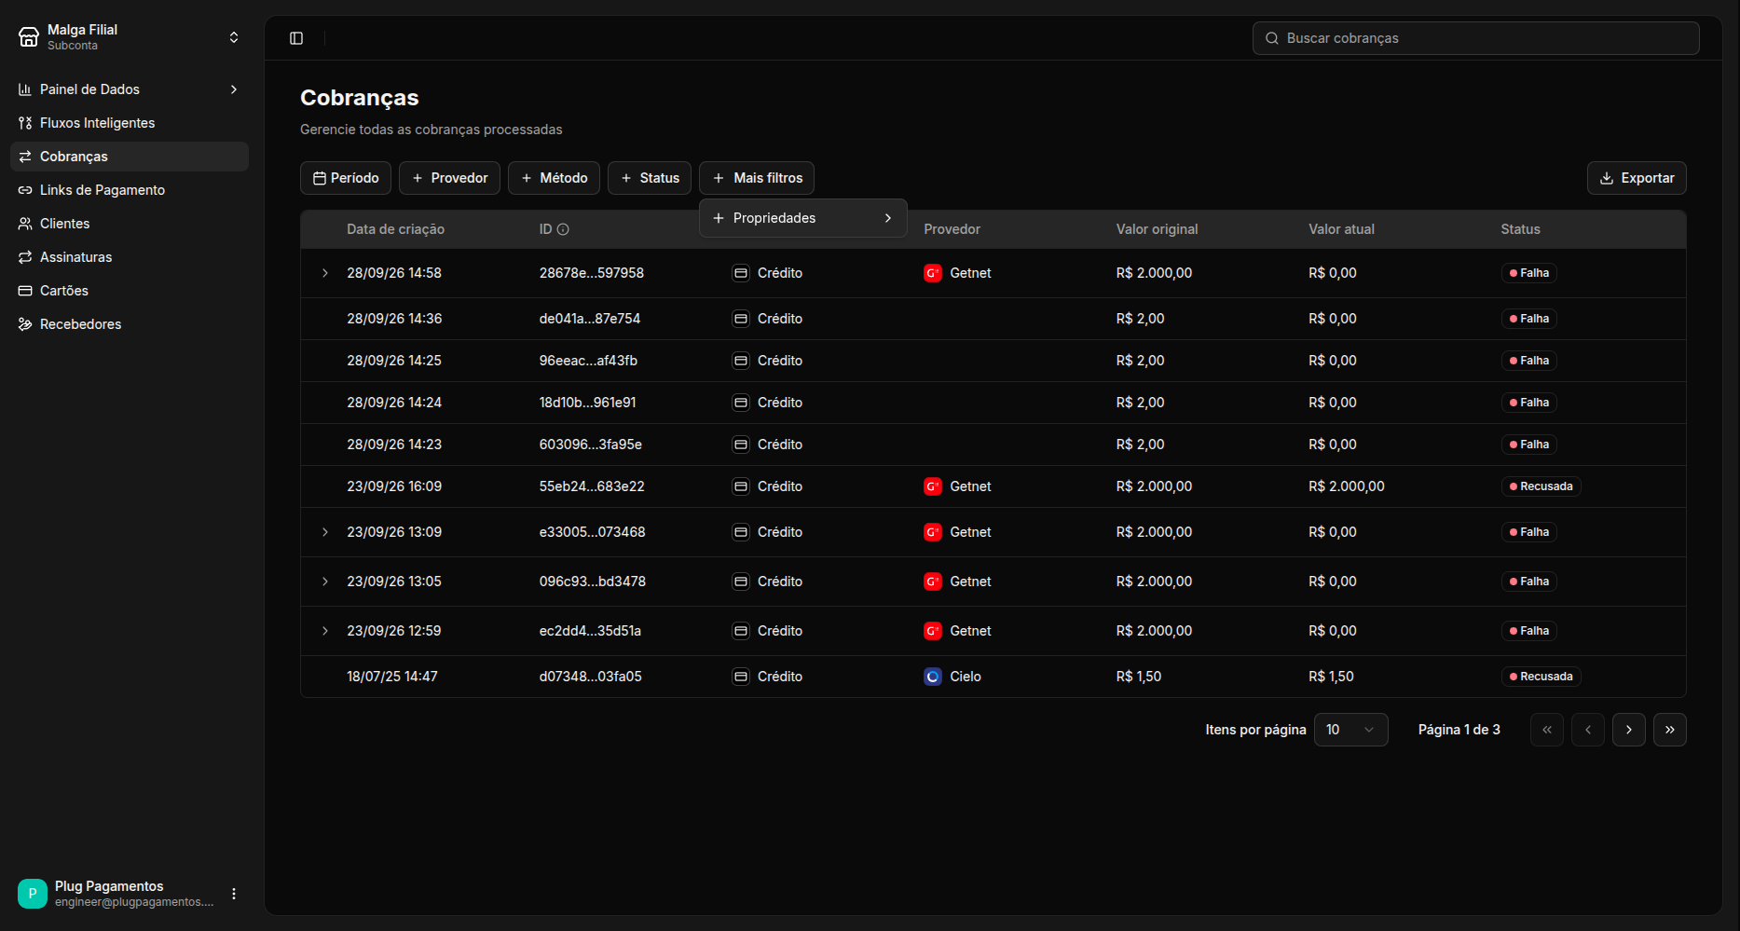Screen dimensions: 1740x931
Task: Open Recebedores section
Action: click(130, 324)
